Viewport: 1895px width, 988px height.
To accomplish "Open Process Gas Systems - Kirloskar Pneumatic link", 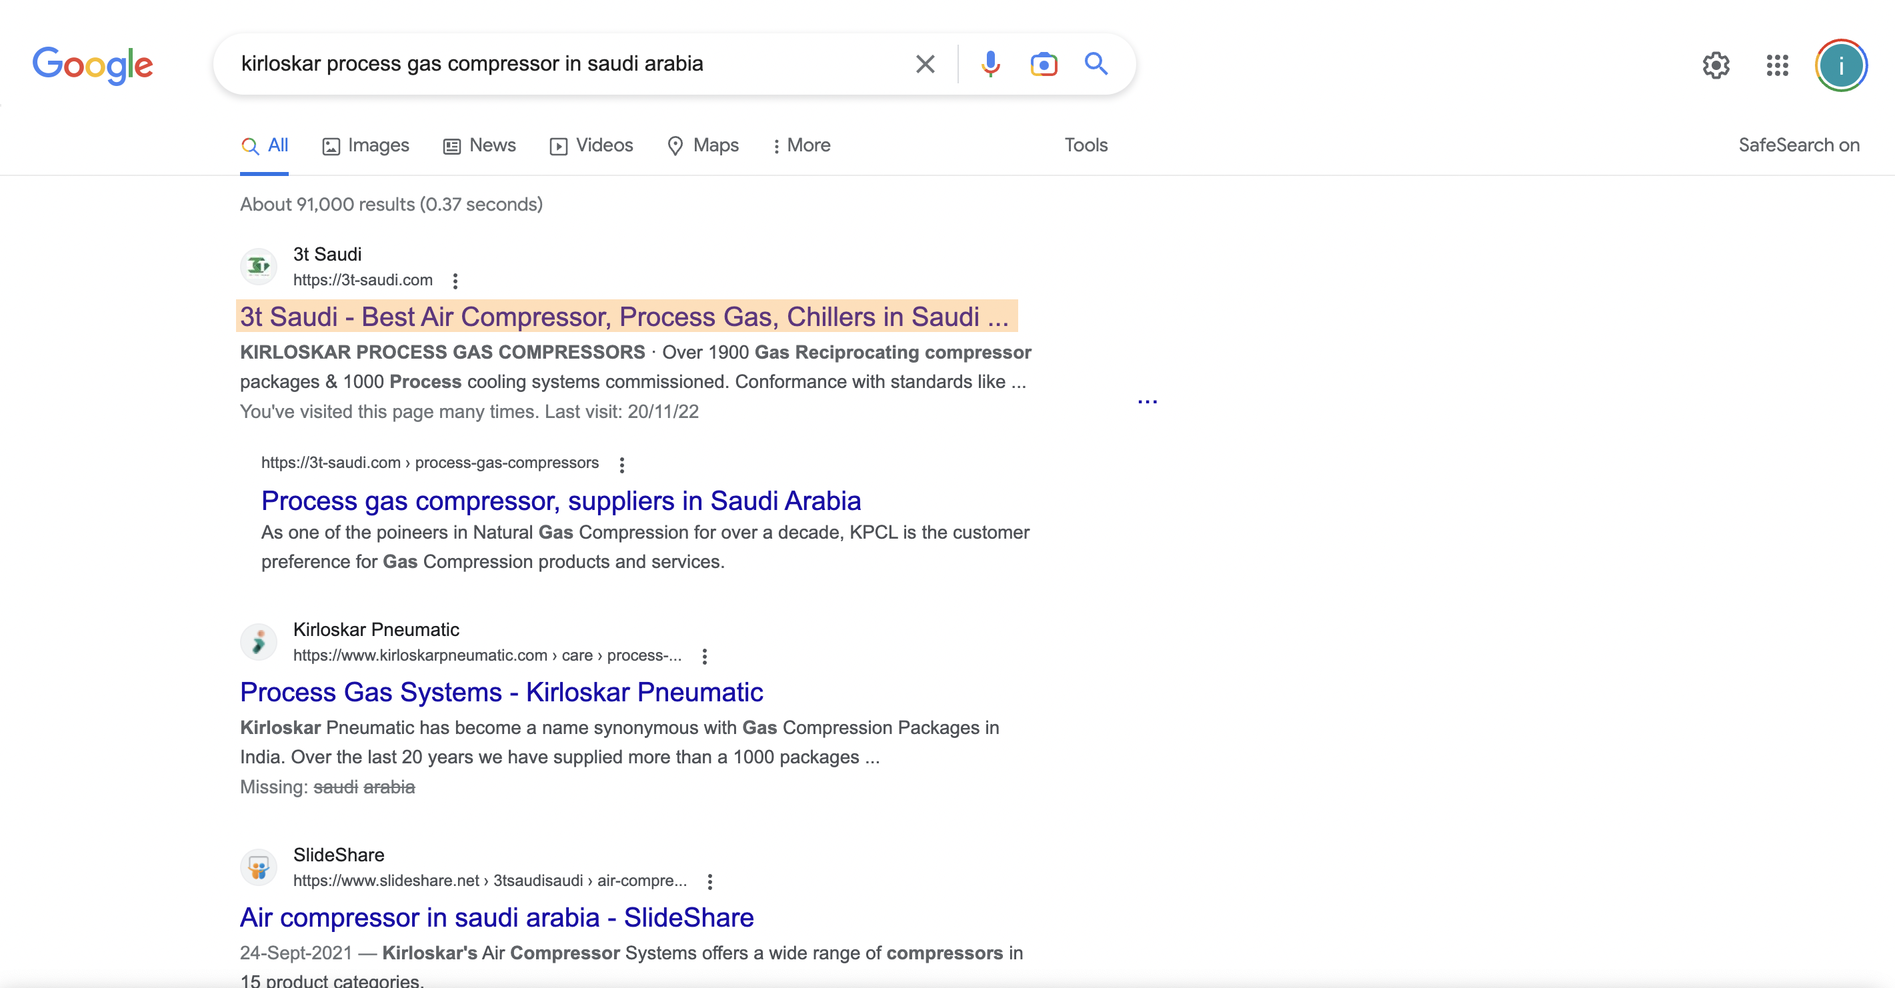I will [x=501, y=692].
